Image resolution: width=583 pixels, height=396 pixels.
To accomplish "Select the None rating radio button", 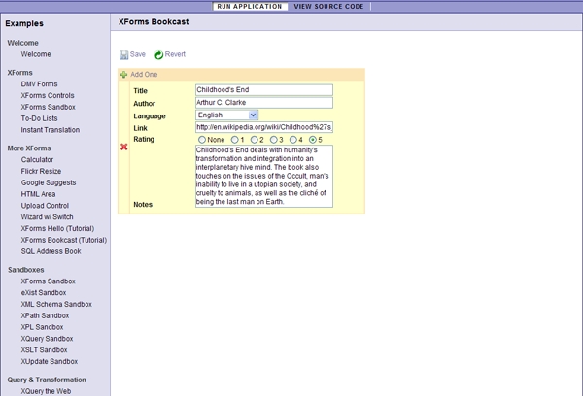I will 202,140.
